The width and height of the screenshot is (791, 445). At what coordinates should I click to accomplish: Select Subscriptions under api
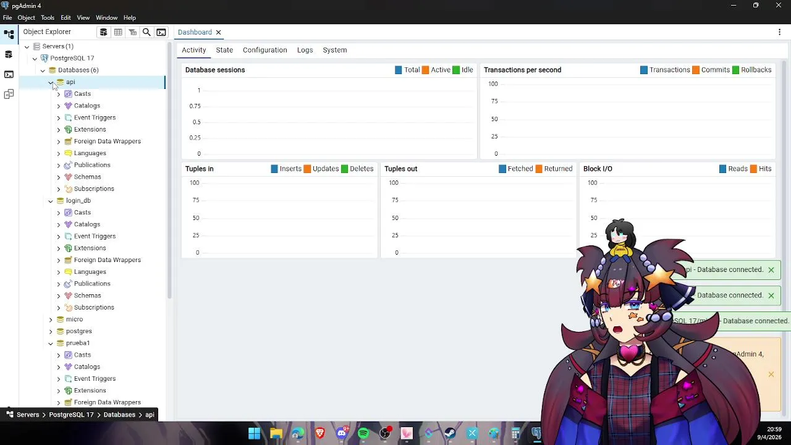pos(94,189)
